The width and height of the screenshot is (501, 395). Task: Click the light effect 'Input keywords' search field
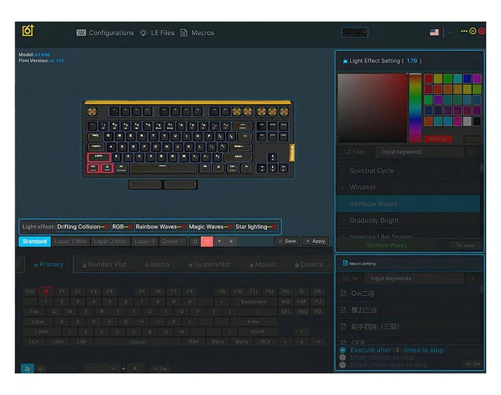click(418, 152)
